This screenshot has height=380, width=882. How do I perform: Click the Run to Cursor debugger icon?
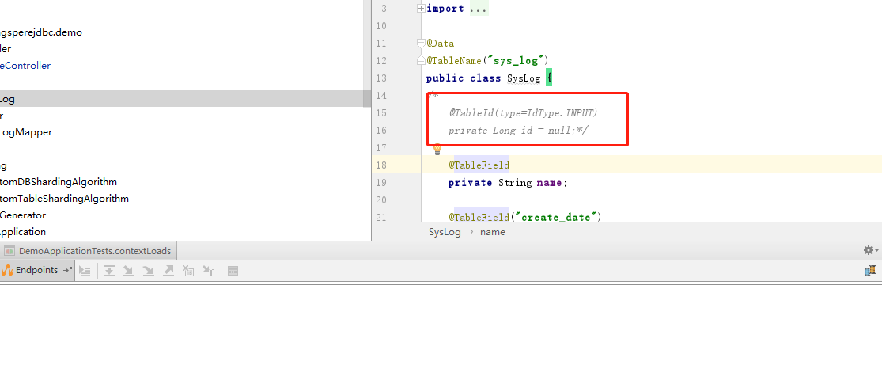(208, 271)
